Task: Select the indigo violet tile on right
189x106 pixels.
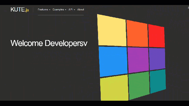Action: click(x=157, y=59)
